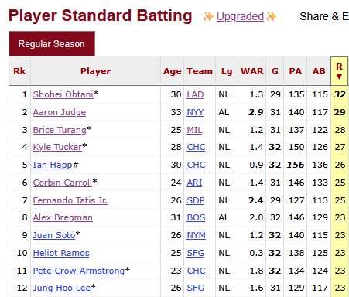Screen dimensions: 349x297
Task: Open Aaron Judge player page
Action: [60, 112]
